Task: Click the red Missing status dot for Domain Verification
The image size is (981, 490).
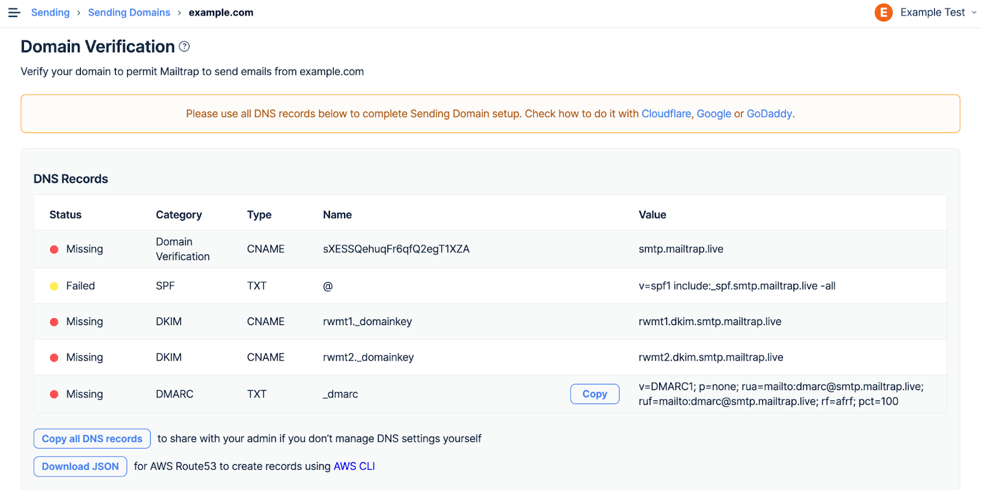Action: click(x=54, y=250)
